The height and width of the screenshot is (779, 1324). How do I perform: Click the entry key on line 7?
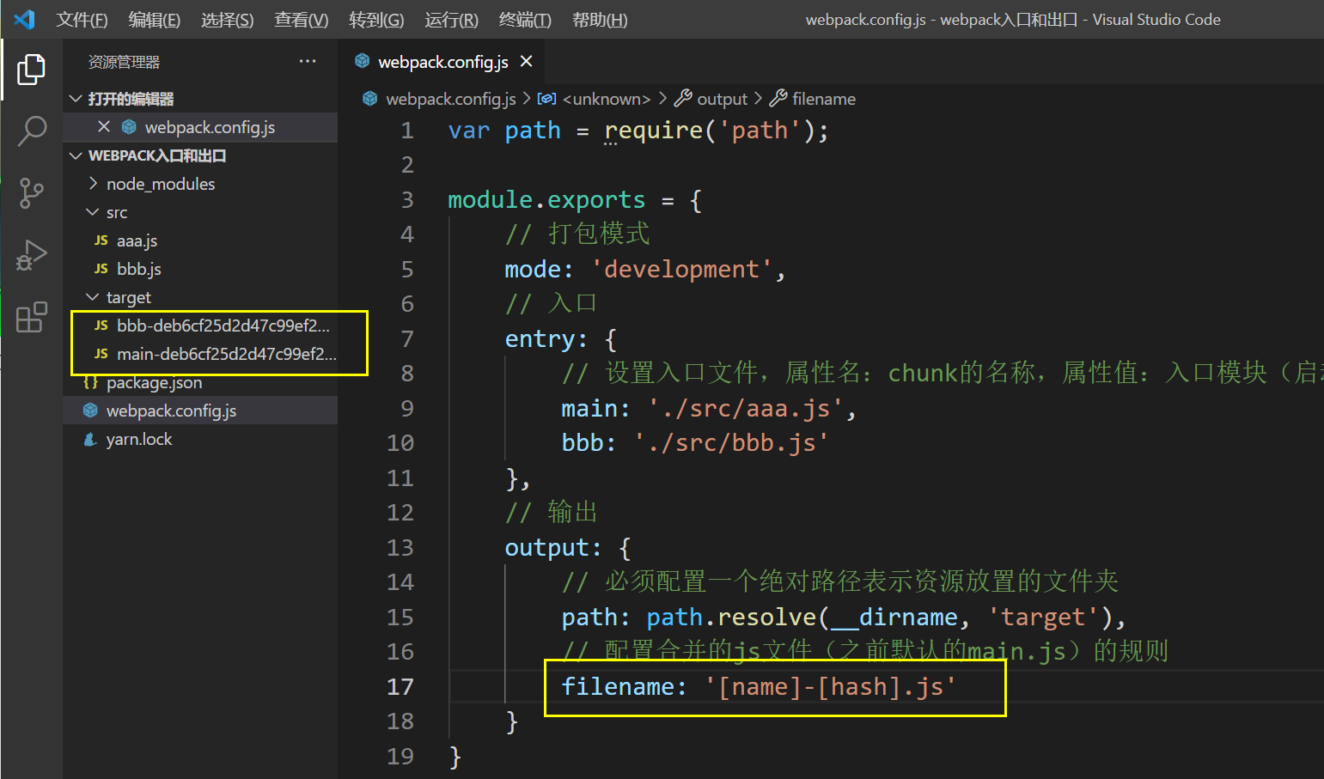[x=540, y=339]
